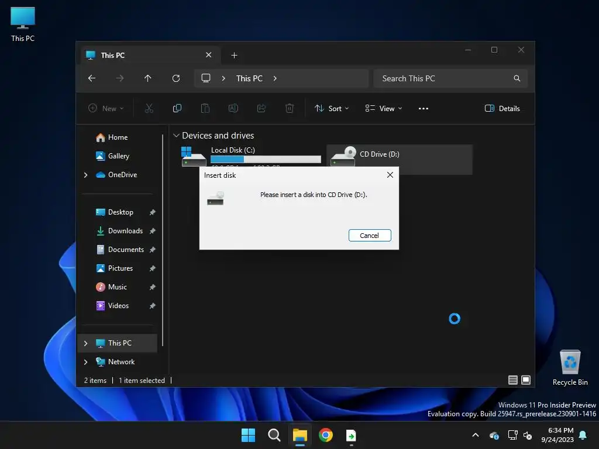Toggle the Details pane
The width and height of the screenshot is (599, 449).
tap(502, 108)
